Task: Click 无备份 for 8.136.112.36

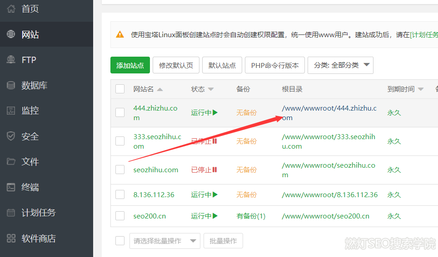Action: pyautogui.click(x=246, y=194)
